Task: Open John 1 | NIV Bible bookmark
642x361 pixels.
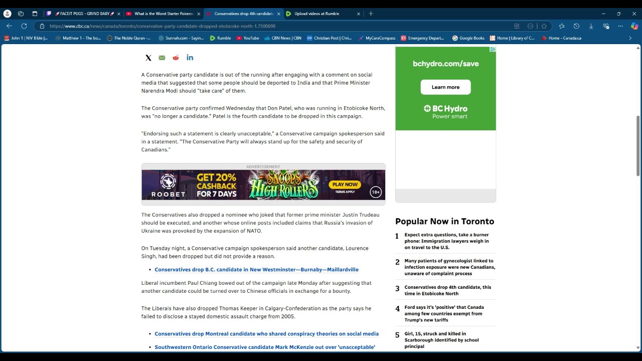Action: 26,38
